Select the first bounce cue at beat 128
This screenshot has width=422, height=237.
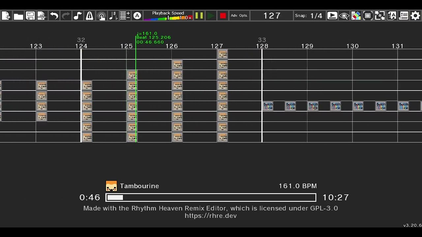[x=268, y=106]
